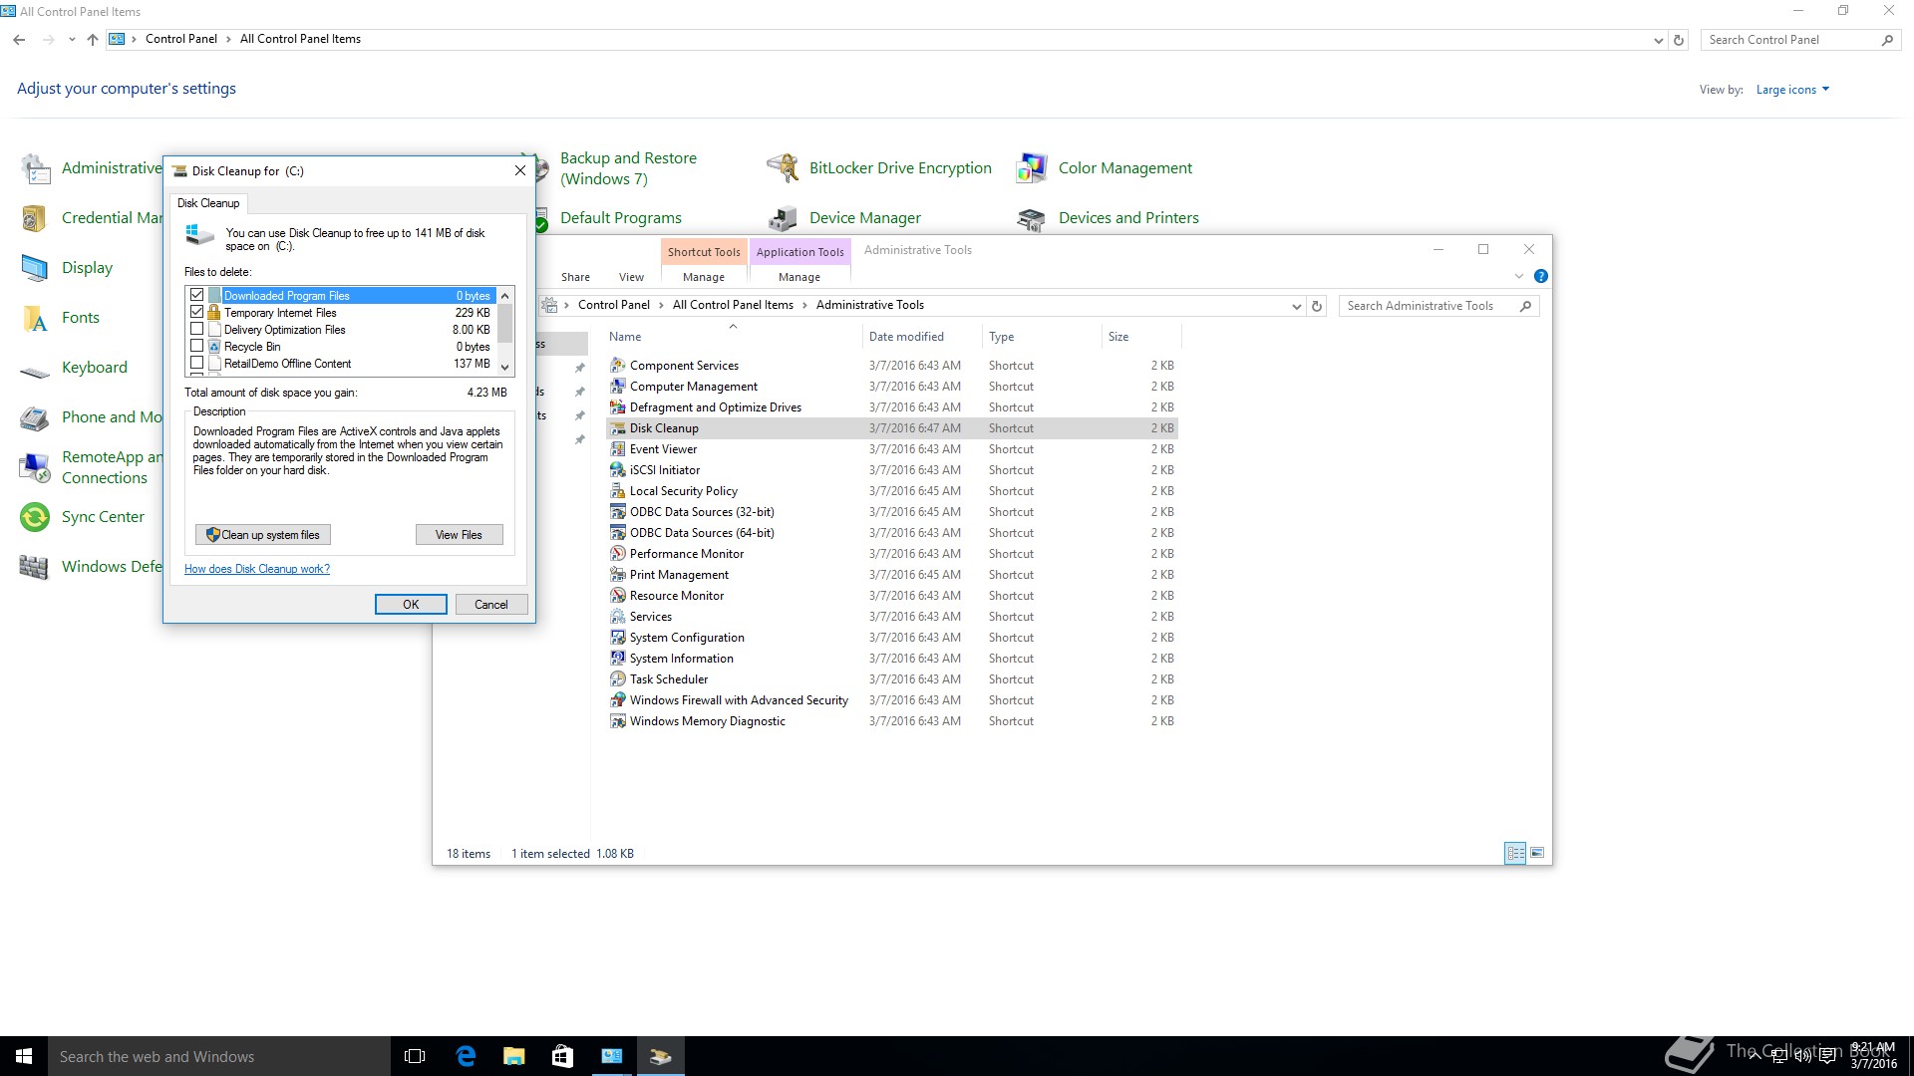Select Performance Monitor icon
The image size is (1914, 1076).
[x=618, y=554]
